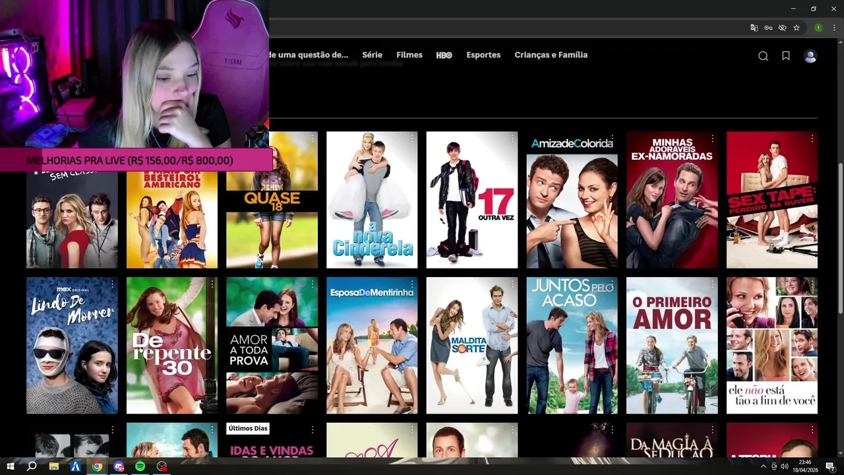
Task: Open the HBO hub in navigation
Action: (x=444, y=55)
